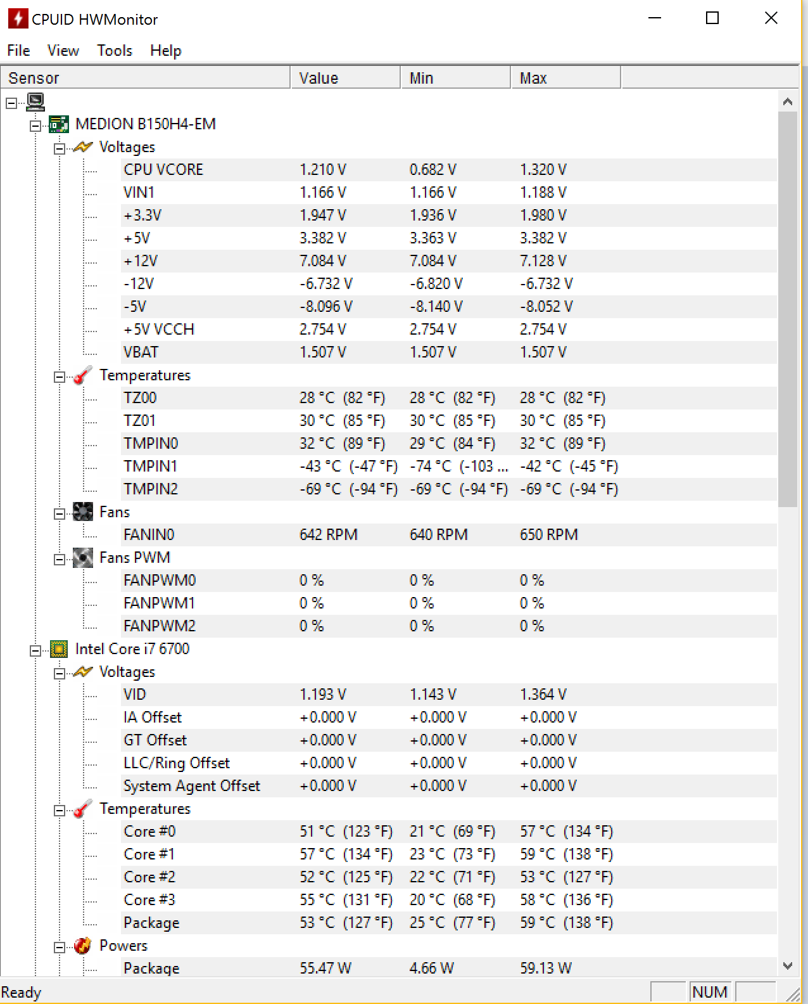Screen dimensions: 808x1004
Task: Click the Fans category fan icon
Action: point(83,512)
